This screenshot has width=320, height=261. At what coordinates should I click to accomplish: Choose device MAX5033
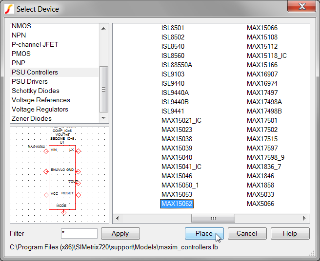tap(260, 195)
